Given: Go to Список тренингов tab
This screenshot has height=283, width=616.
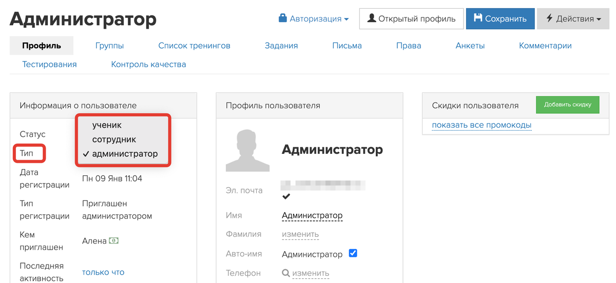Looking at the screenshot, I should [x=194, y=46].
